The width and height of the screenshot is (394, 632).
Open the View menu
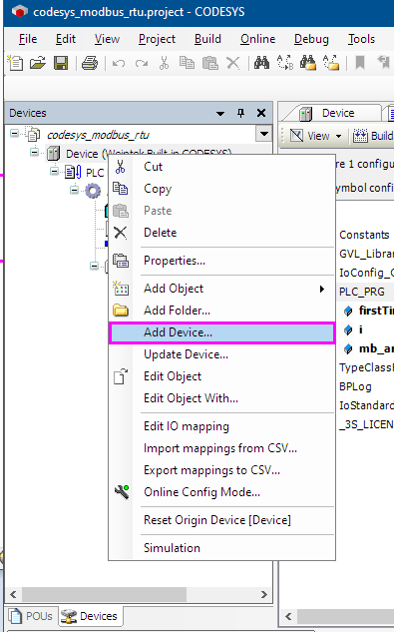[x=107, y=39]
